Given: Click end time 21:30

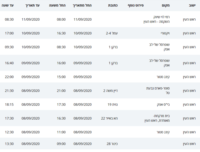Looking at the screenshot, I should [9, 91].
